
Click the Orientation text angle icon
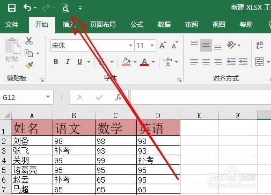point(231,45)
